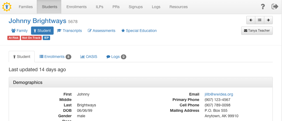Screen dimensions: 282x121
Task: Open the Special Education section
Action: coord(139,31)
